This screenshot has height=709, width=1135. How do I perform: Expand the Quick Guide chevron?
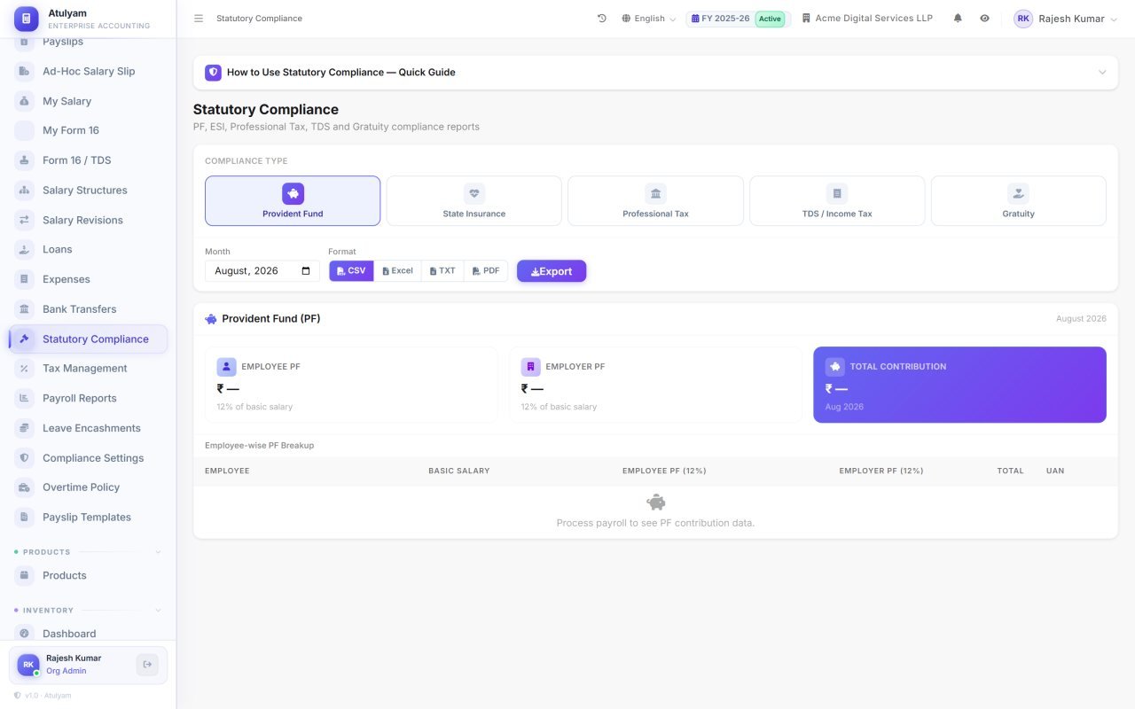click(x=1102, y=73)
